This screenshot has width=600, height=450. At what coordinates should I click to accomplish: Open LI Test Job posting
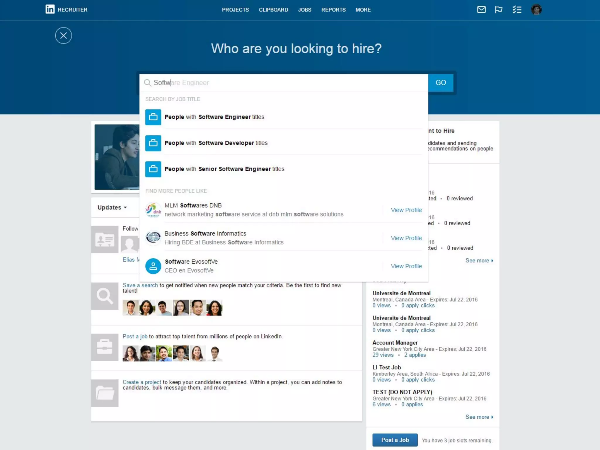pos(386,367)
